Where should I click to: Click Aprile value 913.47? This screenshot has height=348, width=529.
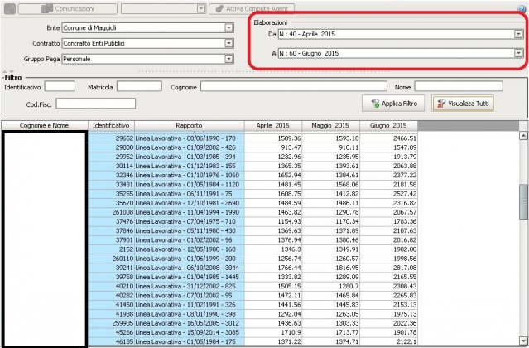tap(273, 147)
